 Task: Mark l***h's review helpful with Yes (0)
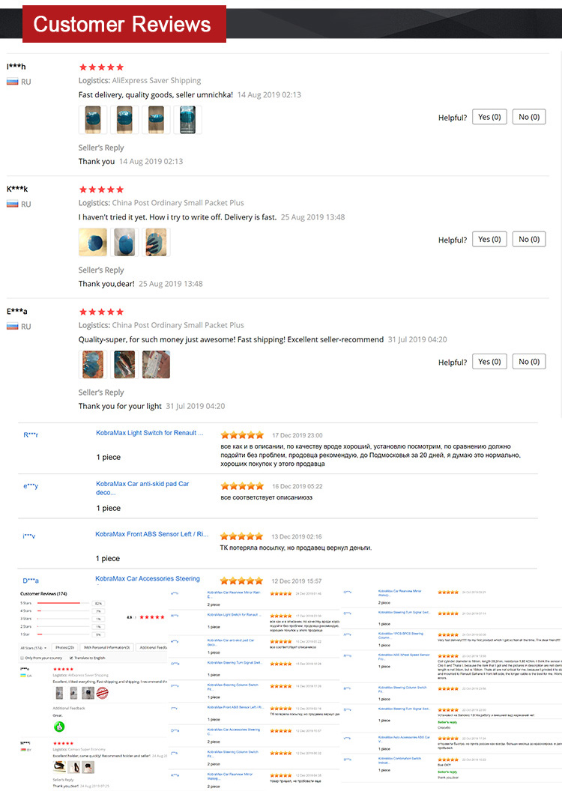tap(489, 117)
